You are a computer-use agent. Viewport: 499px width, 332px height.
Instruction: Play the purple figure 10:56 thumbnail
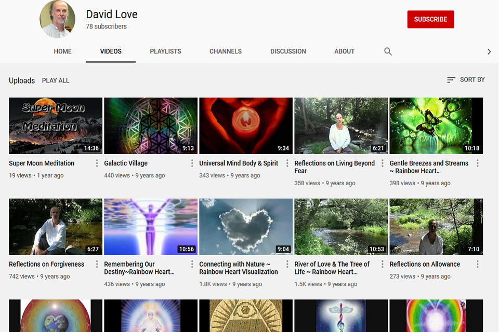(x=151, y=227)
